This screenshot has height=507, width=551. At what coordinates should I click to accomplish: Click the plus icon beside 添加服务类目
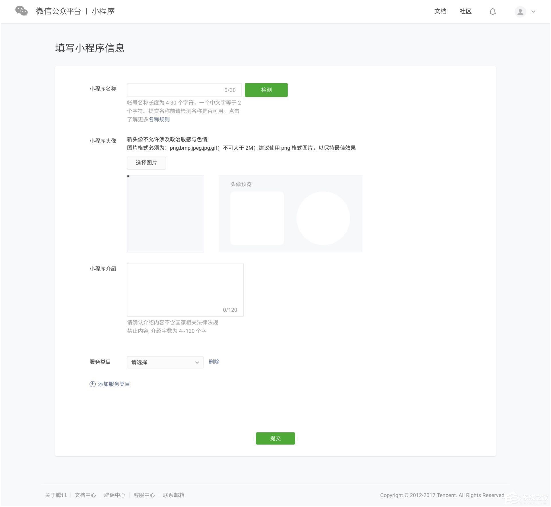pyautogui.click(x=92, y=384)
